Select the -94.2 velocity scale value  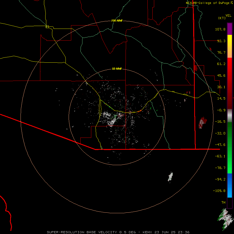coord(220,179)
